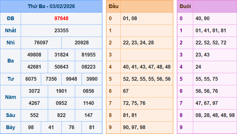Click the Nhì prize number 76097
237x134 pixels.
coord(41,43)
